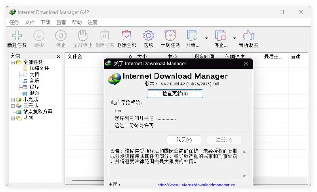The image size is (317, 192).
Task: Select the Programs (程序) category icon
Action: click(25, 87)
